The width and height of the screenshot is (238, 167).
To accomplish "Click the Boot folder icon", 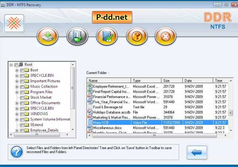I will pyautogui.click(x=27, y=70).
